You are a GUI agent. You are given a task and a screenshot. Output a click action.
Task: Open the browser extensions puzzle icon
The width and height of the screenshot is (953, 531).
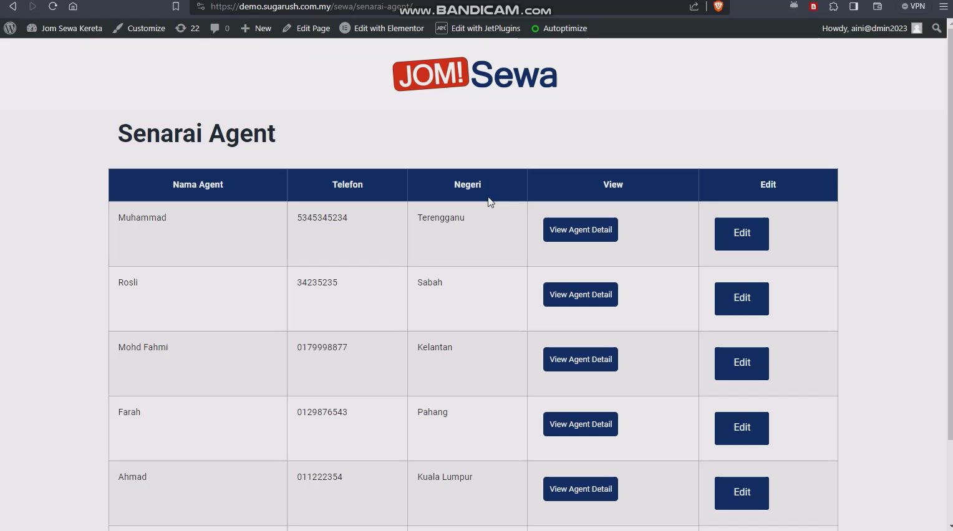point(834,7)
